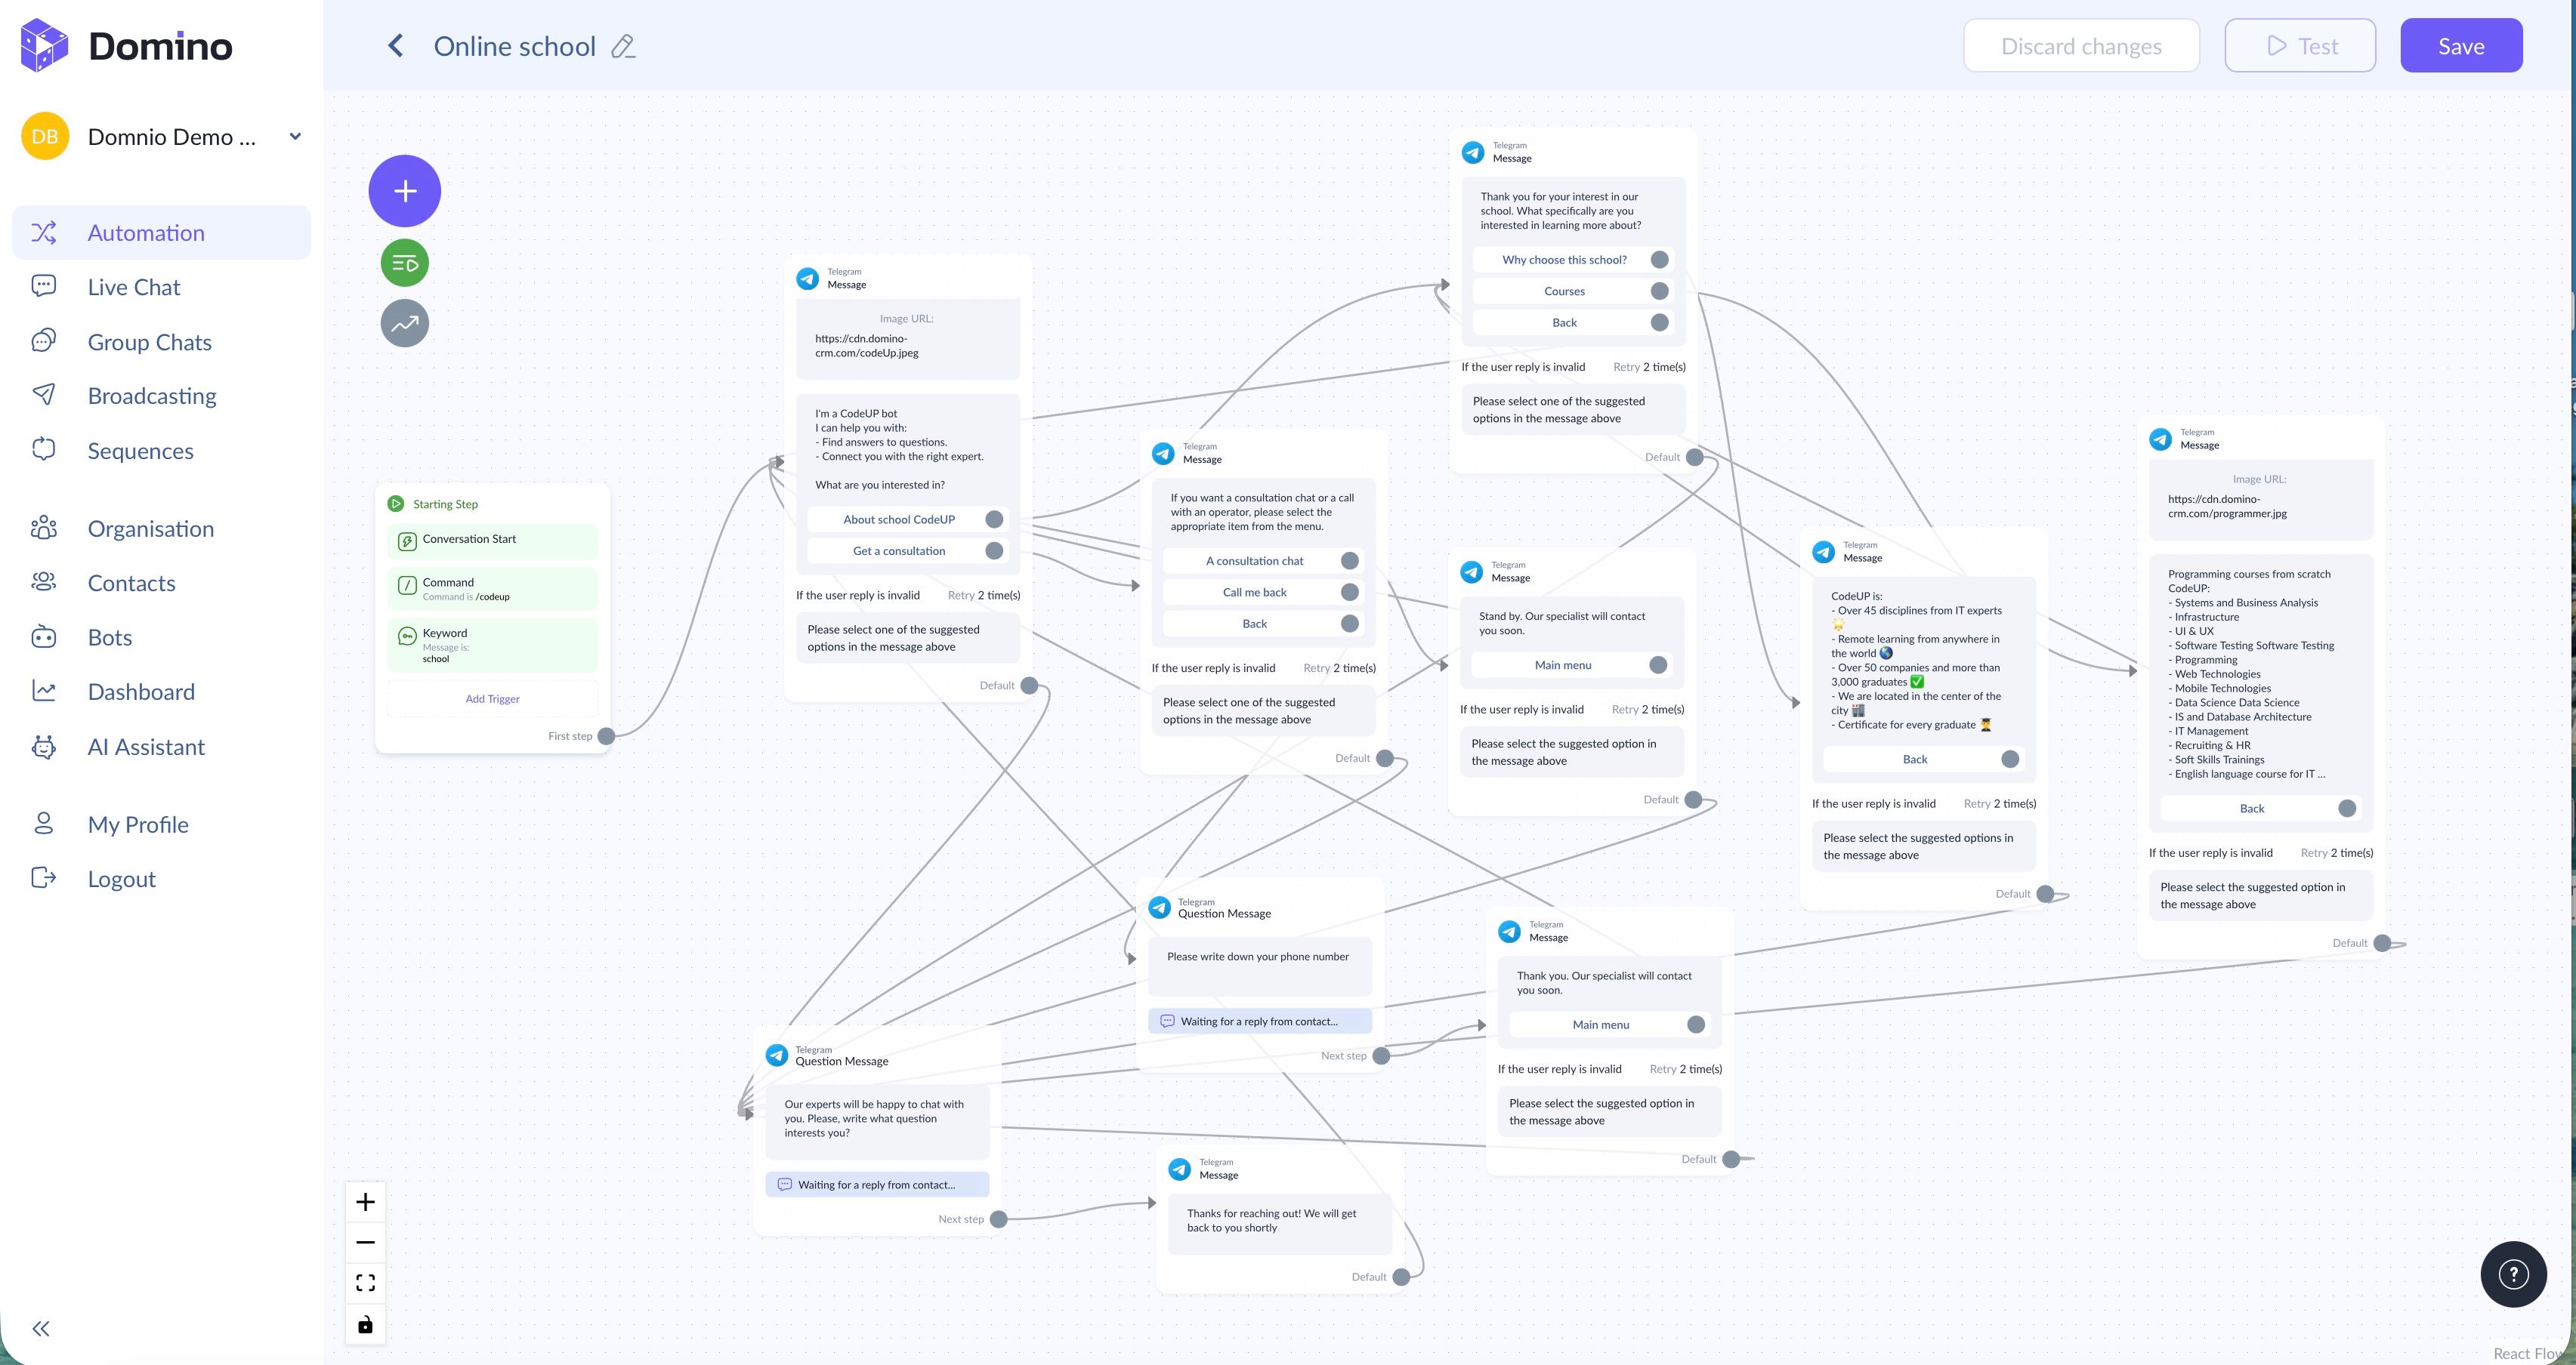Open the gray statistics trend button
Screen dimensions: 2576x1365
pyautogui.click(x=404, y=323)
